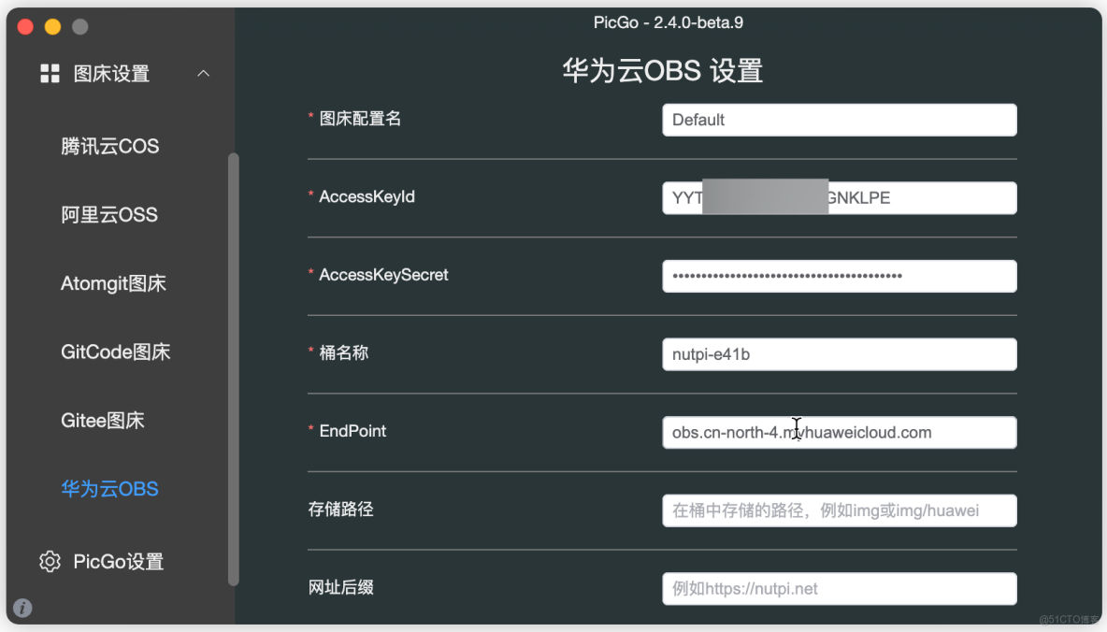Click the info icon at bottom left

[21, 609]
